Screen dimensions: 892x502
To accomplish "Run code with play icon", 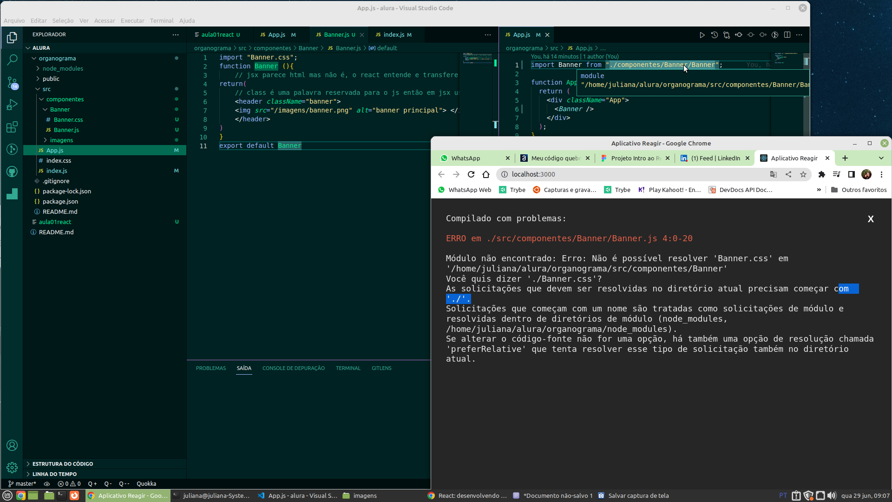I will pyautogui.click(x=702, y=35).
